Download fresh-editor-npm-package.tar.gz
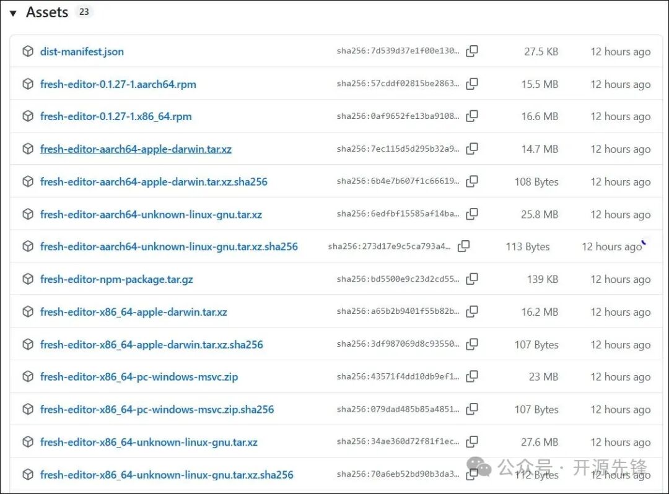 116,279
